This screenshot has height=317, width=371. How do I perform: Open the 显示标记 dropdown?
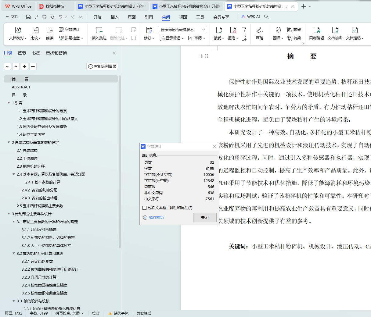(171, 38)
